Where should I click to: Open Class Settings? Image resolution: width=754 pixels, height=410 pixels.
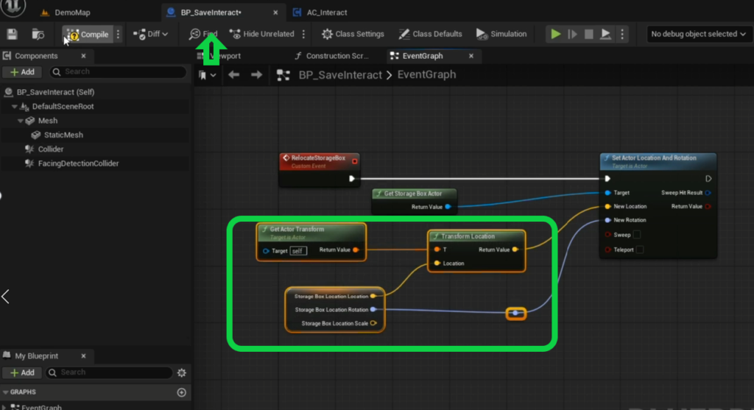(x=353, y=34)
